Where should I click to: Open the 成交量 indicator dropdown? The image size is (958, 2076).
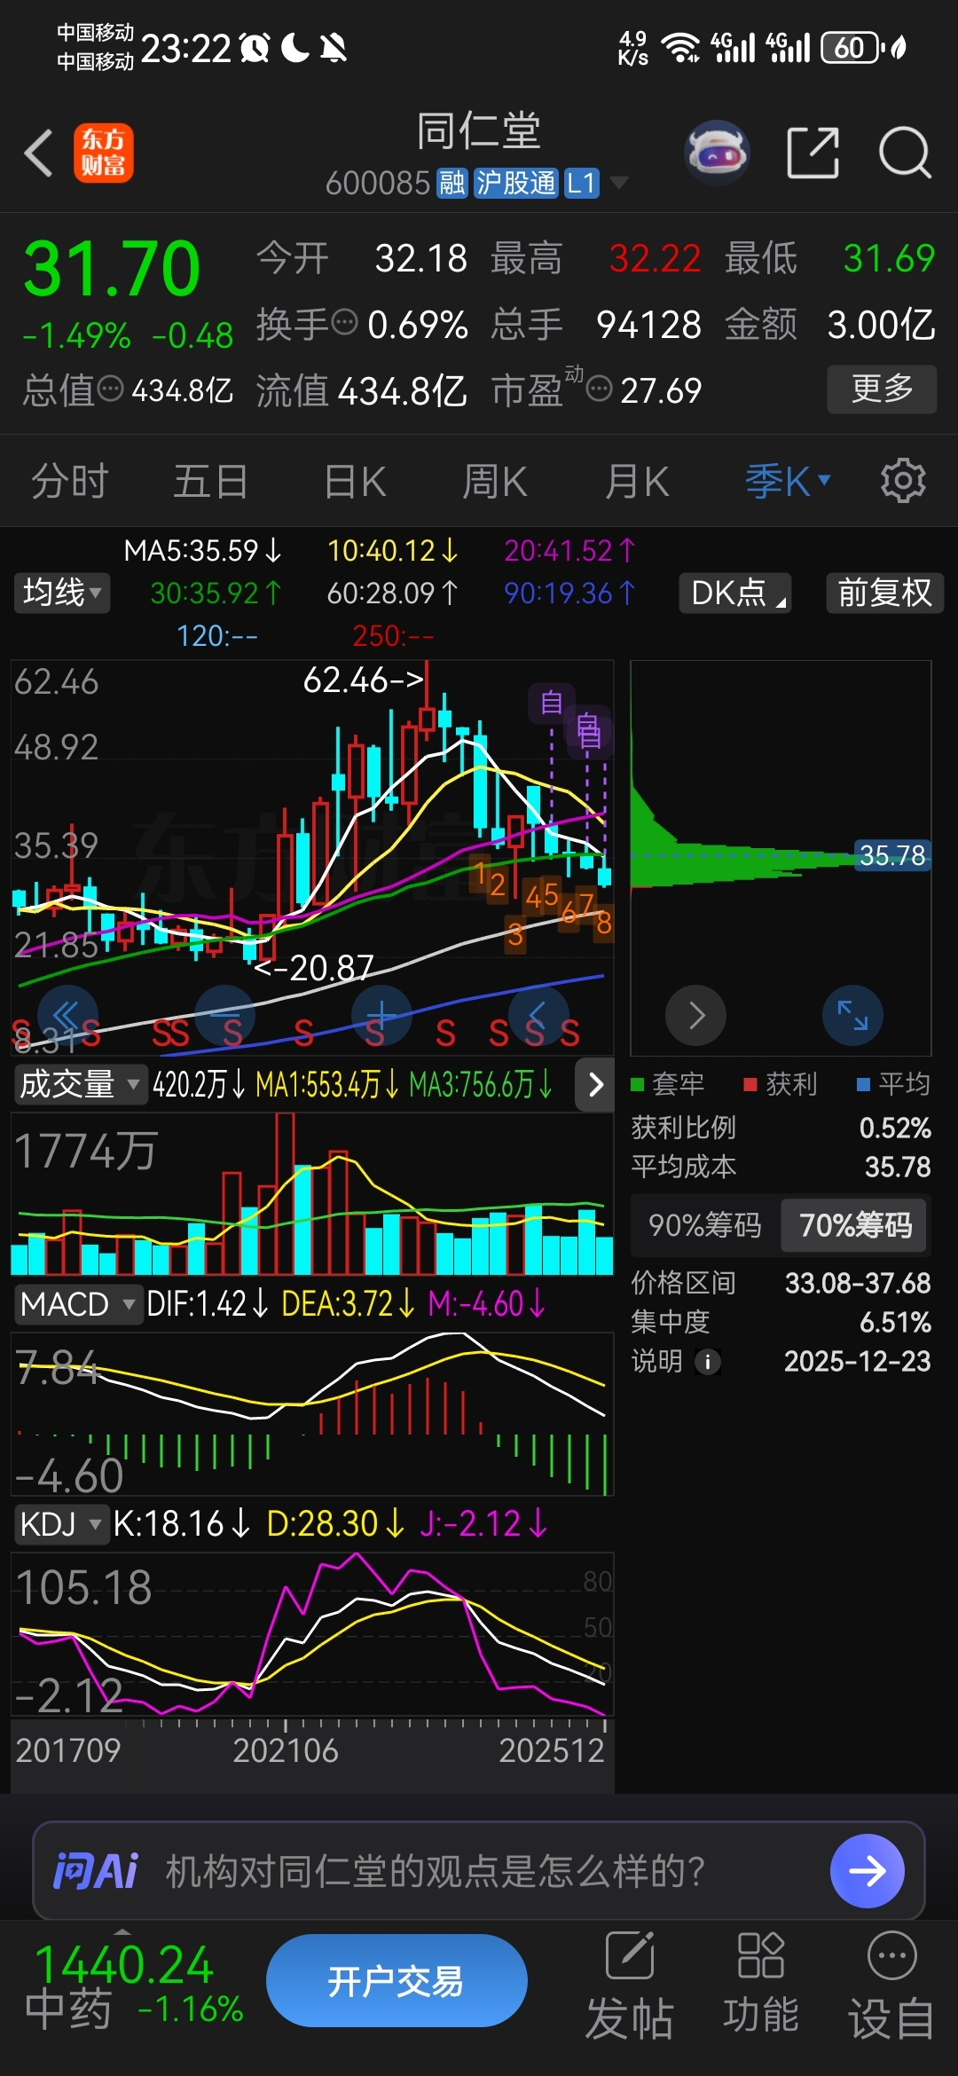coord(81,1084)
